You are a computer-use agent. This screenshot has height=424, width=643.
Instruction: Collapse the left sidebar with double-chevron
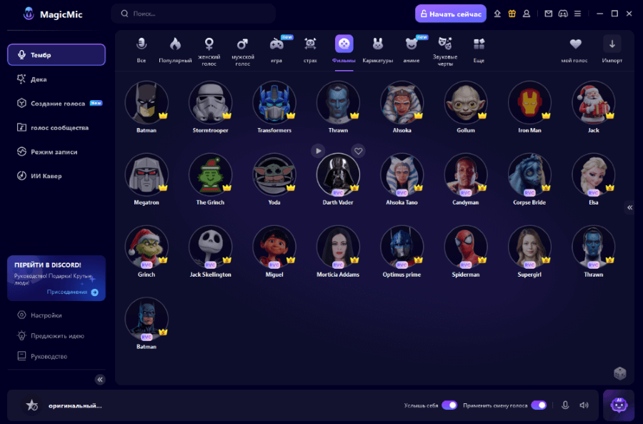(x=100, y=380)
